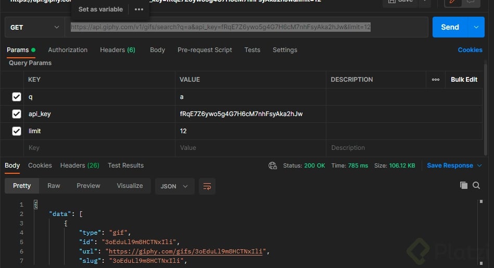The height and width of the screenshot is (268, 494).
Task: Search the response body with magnifier icon
Action: (x=476, y=185)
